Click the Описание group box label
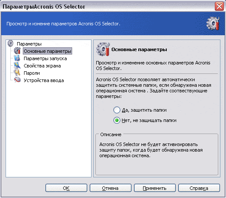226x198 pixels. [111, 134]
